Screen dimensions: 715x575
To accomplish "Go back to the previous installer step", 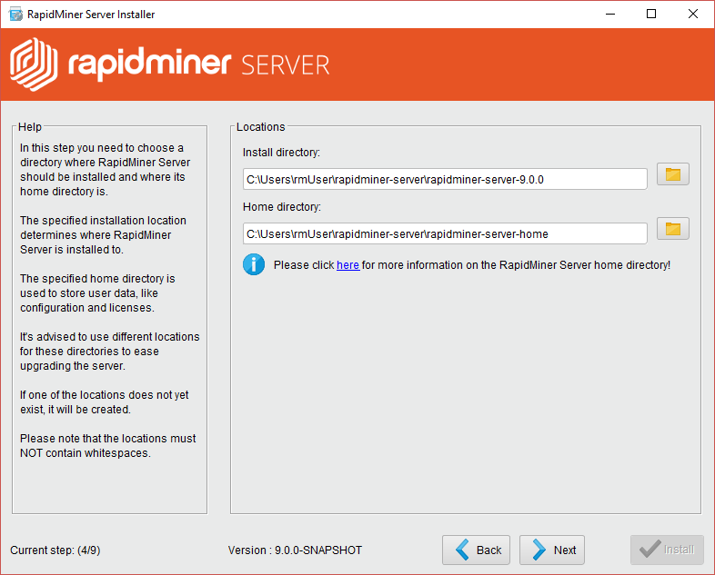I will [x=477, y=550].
